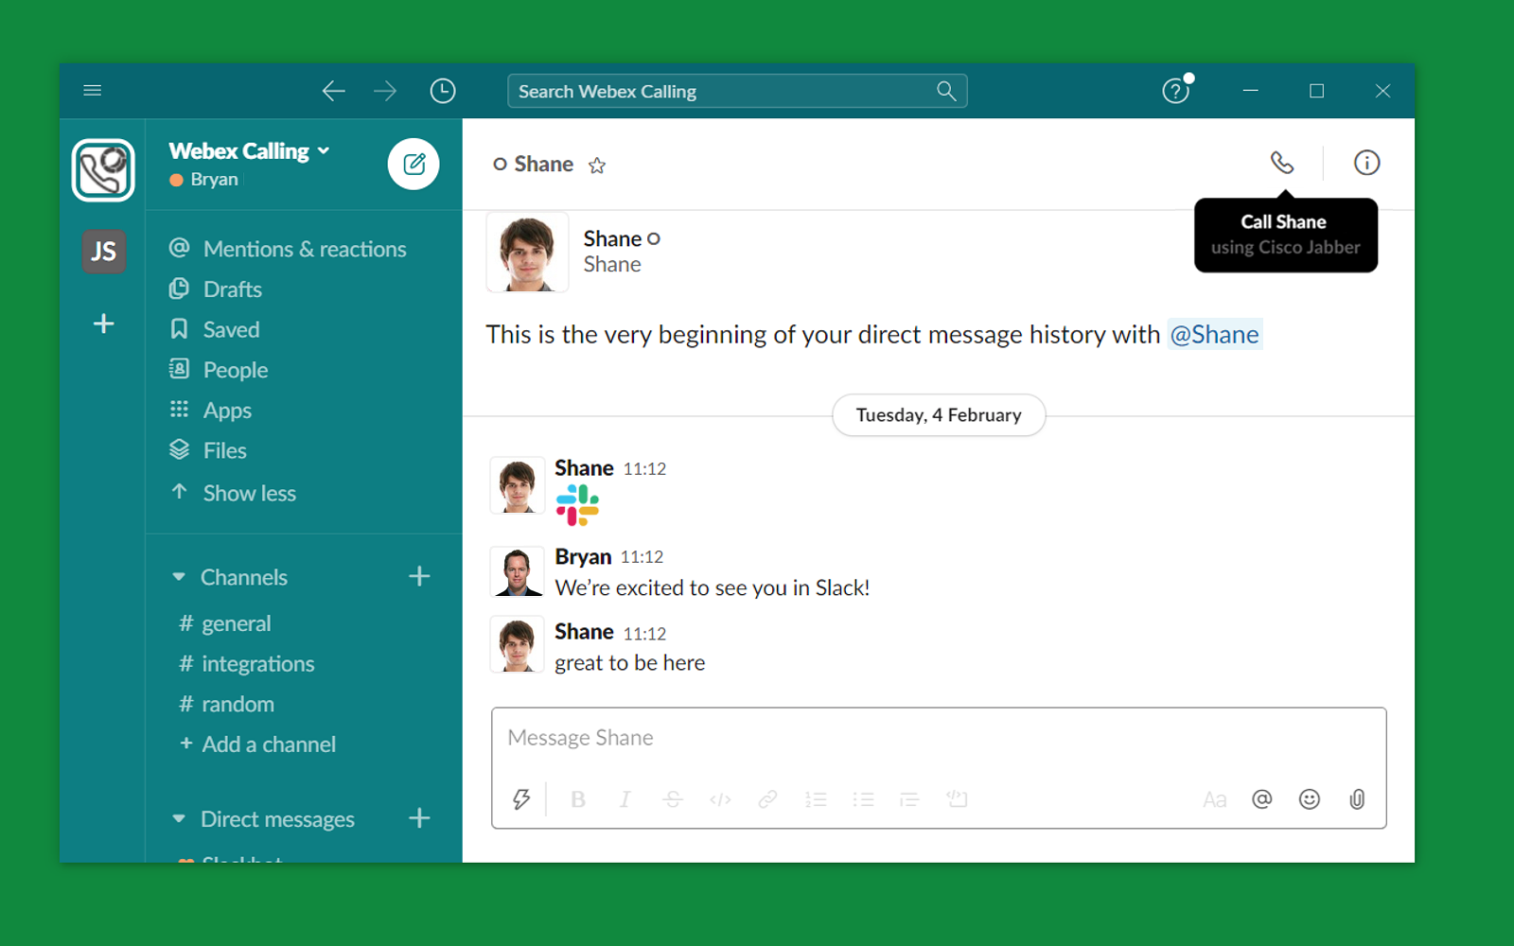This screenshot has height=946, width=1514.
Task: Open Files
Action: point(208,450)
